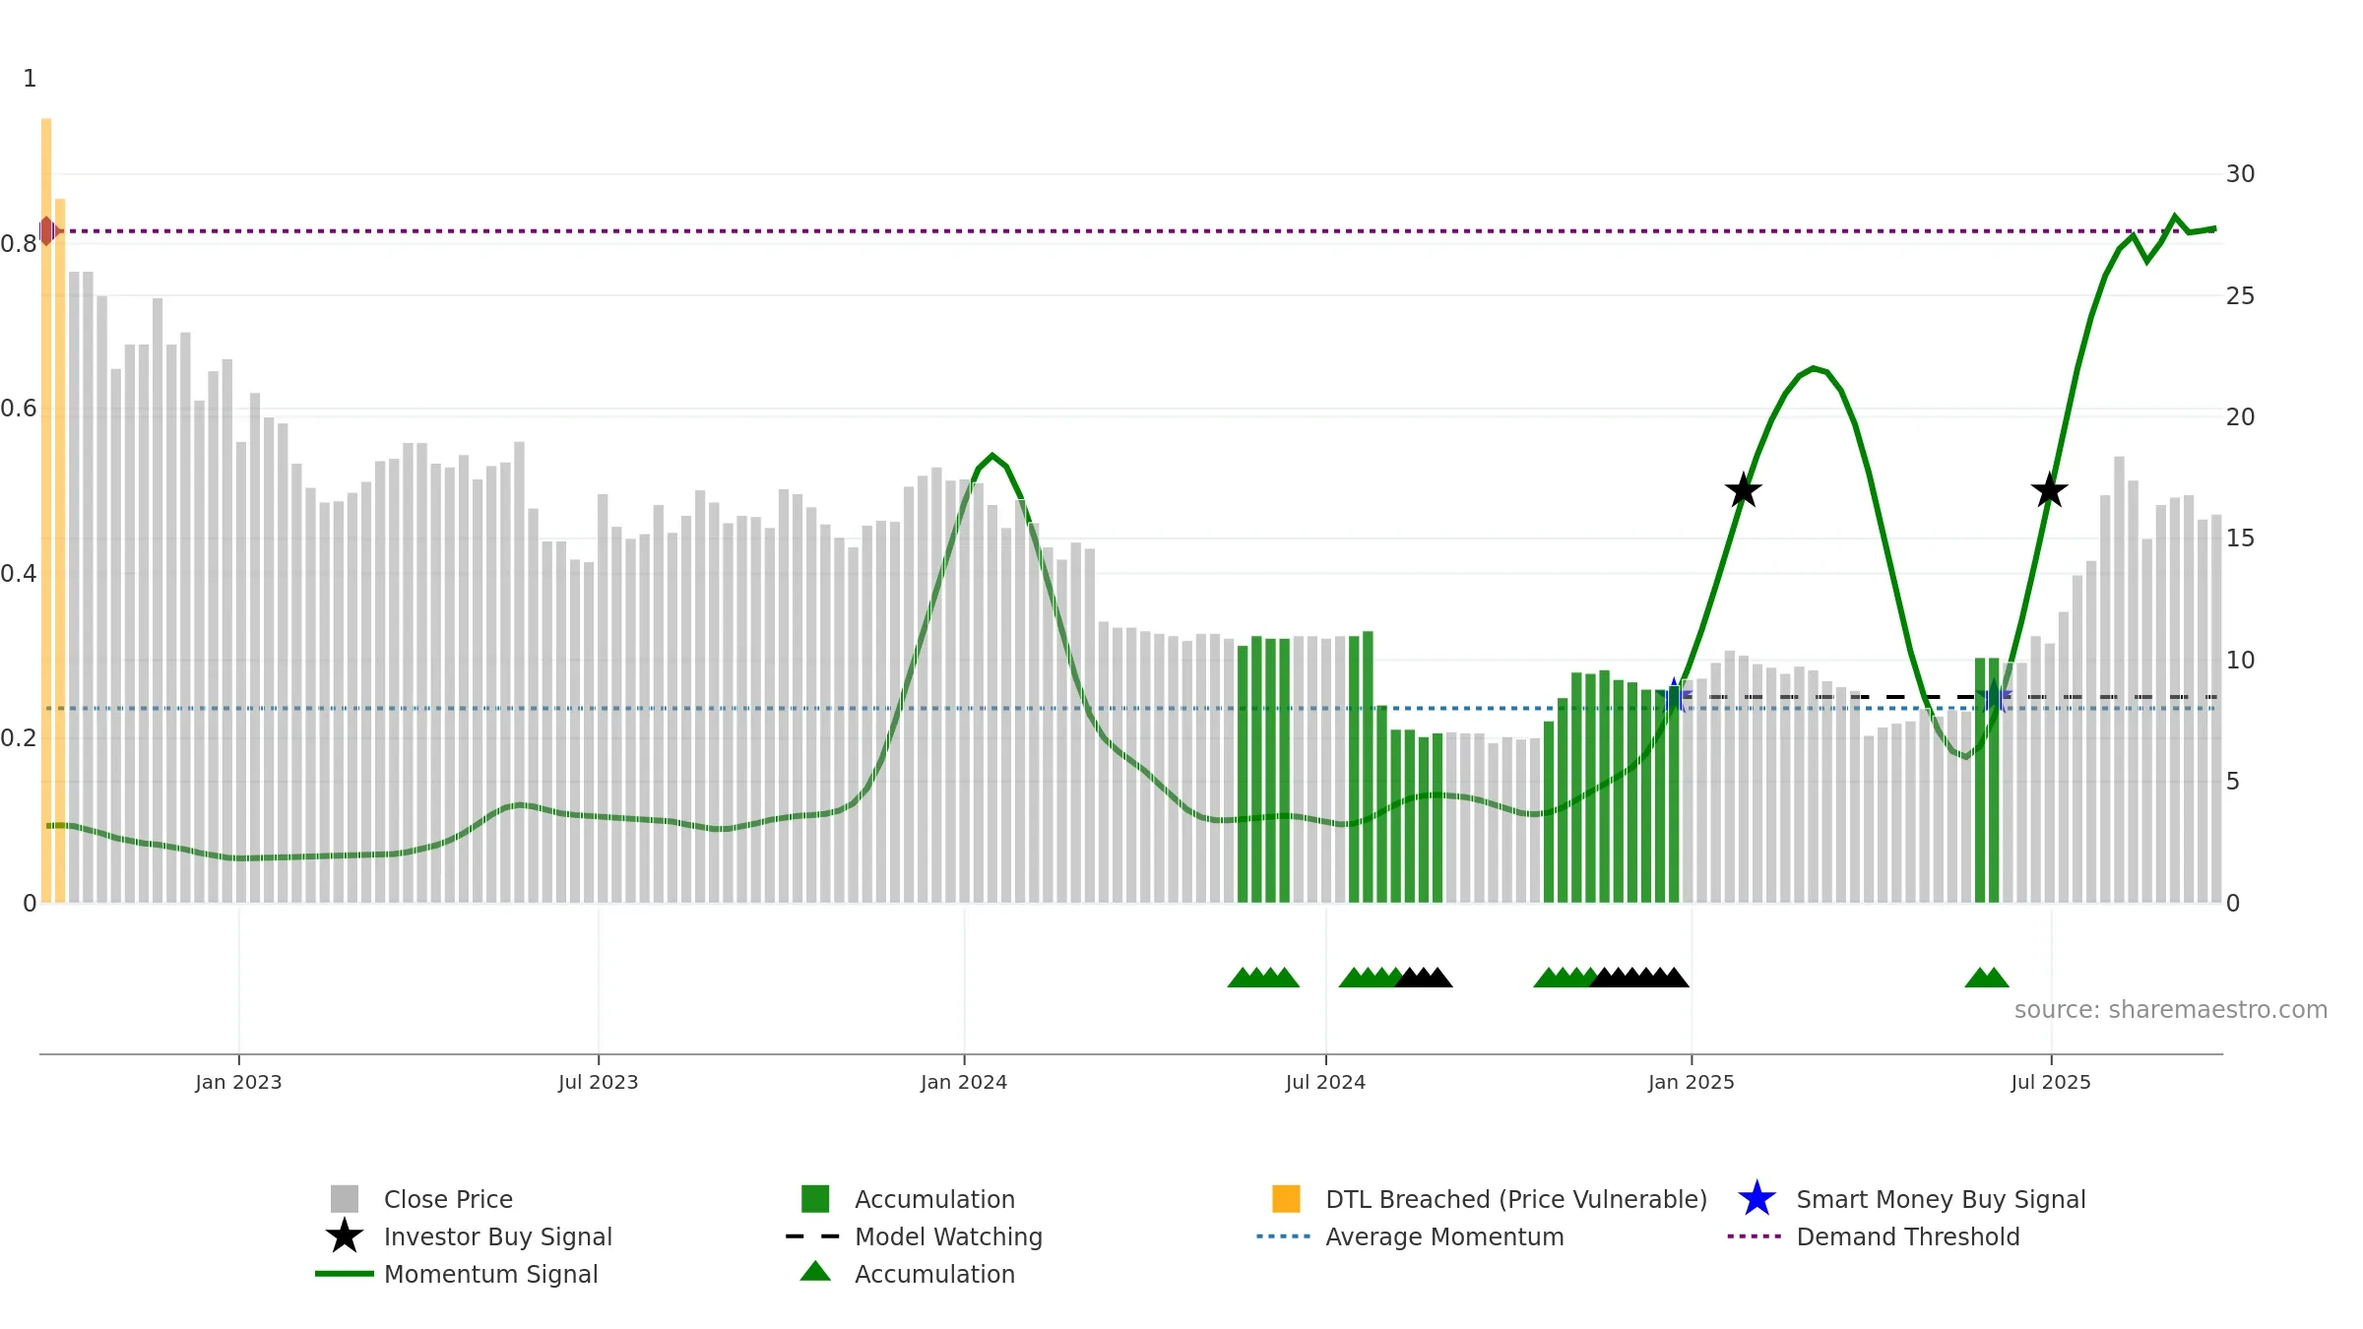Click the 0.6 tick on left axis
2363x1329 pixels.
(19, 409)
